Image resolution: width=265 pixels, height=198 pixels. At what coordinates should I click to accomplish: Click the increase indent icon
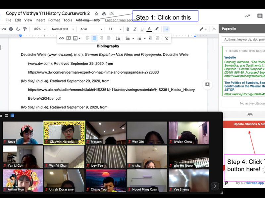click(158, 38)
